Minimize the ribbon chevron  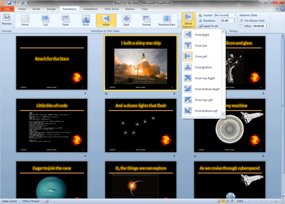(x=277, y=9)
